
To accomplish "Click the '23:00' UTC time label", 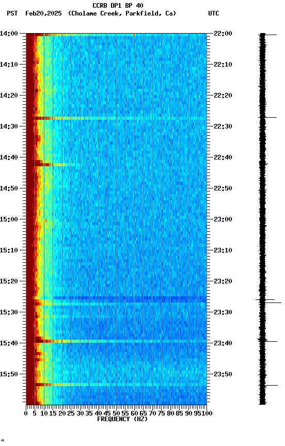I will click(223, 219).
